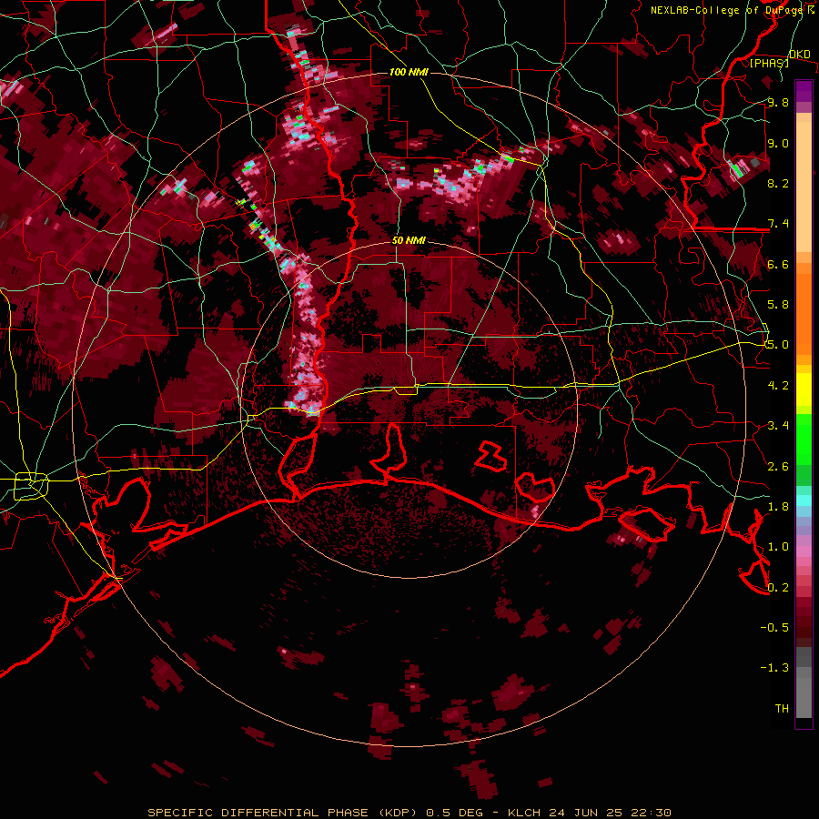Pick the yellow segment of the color bar
This screenshot has height=819, width=819.
(804, 389)
